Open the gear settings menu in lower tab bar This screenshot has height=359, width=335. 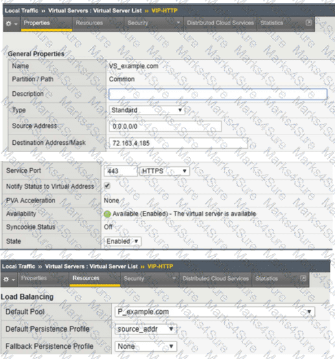(x=9, y=279)
